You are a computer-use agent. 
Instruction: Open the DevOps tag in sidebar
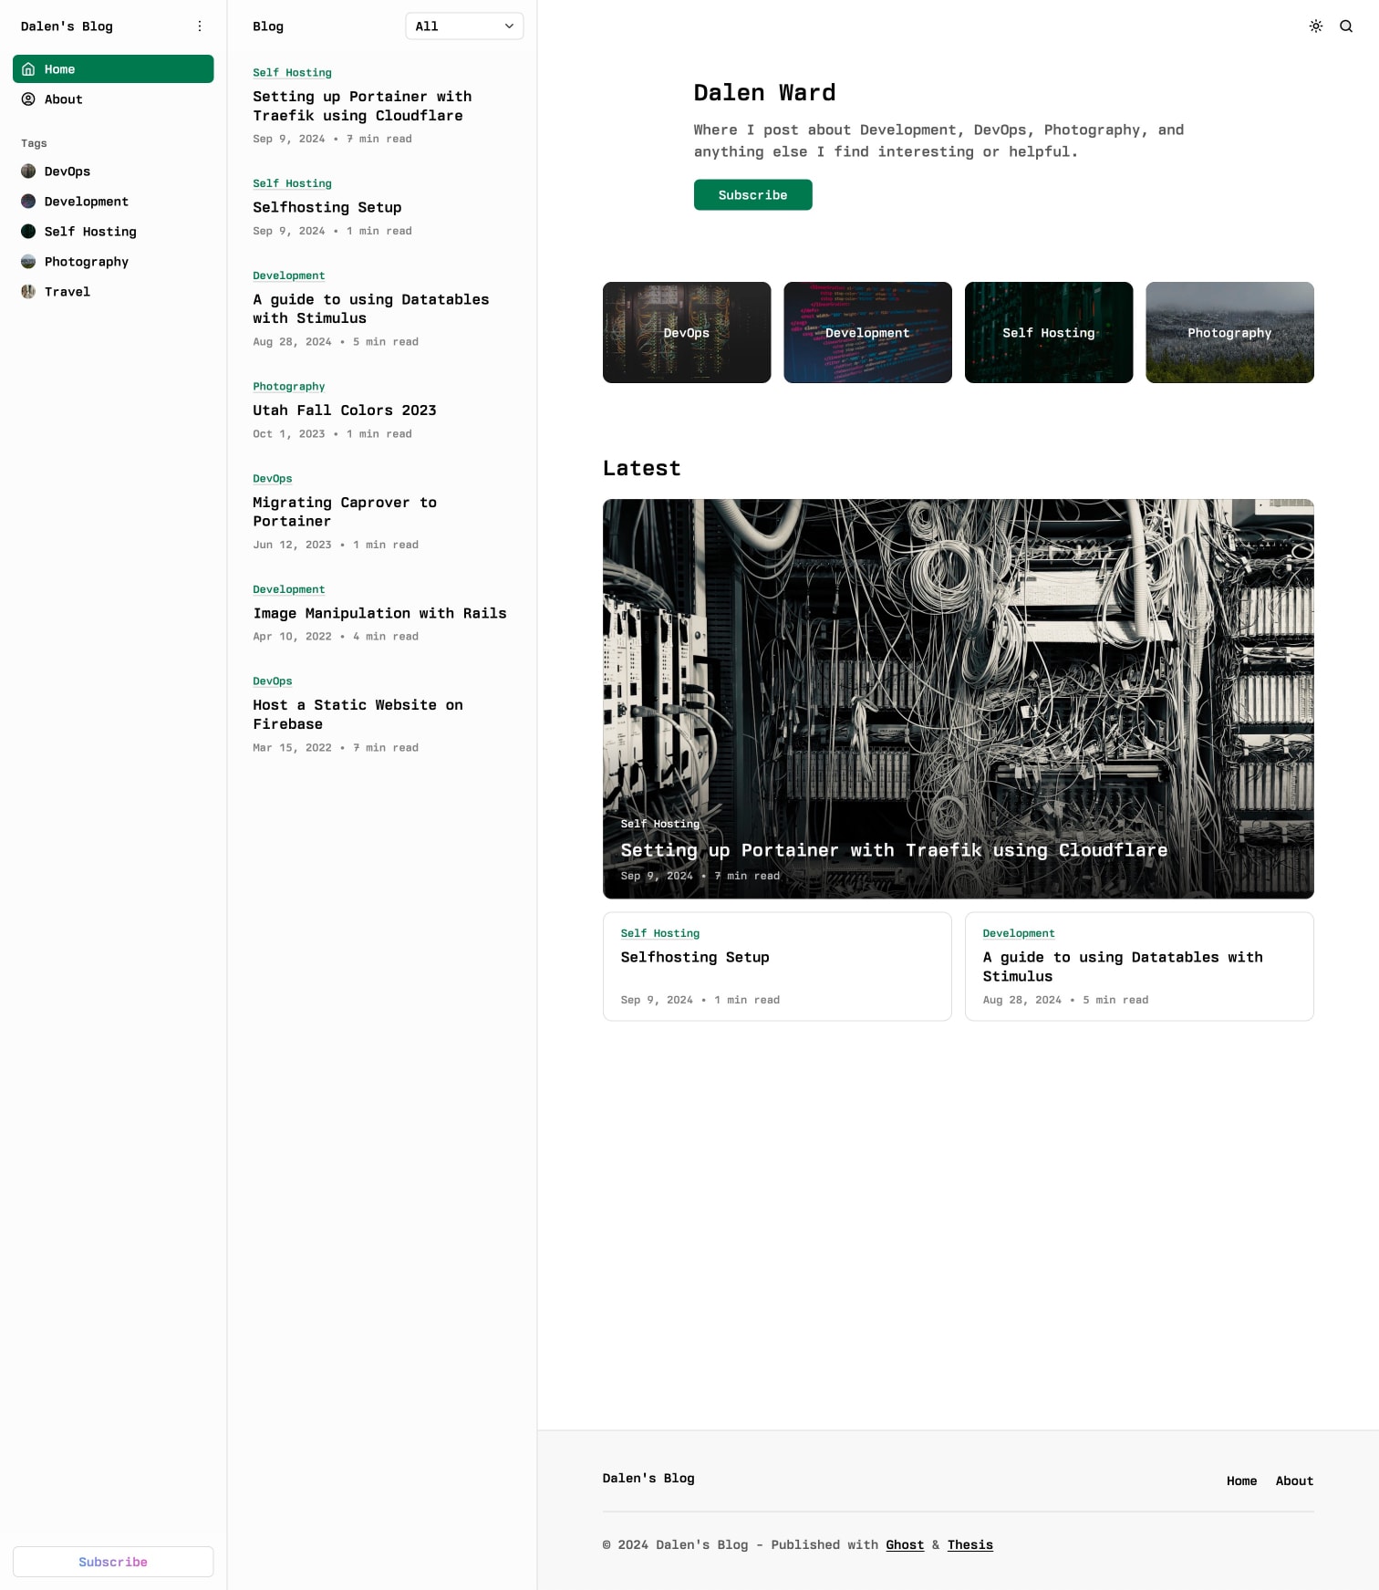tap(113, 171)
